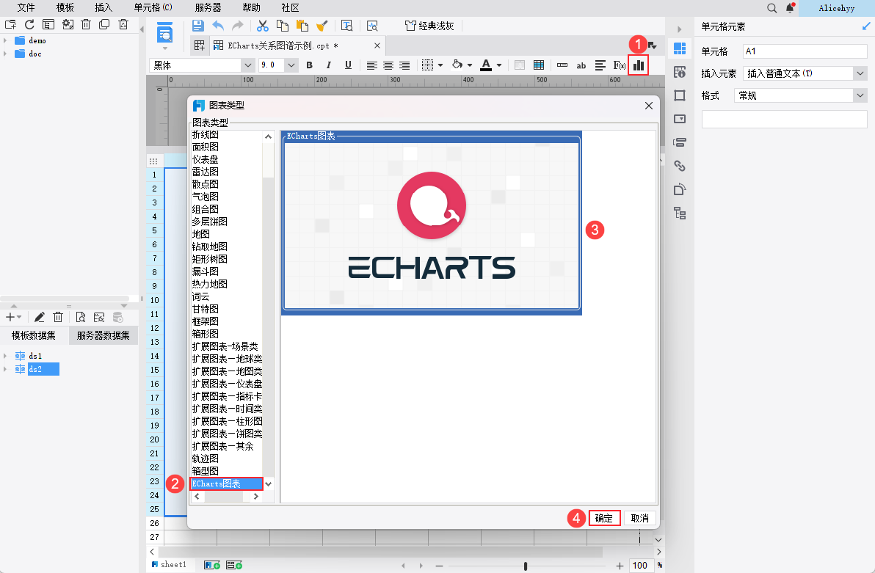The image size is (875, 573).
Task: Expand the demo folder tree node
Action: [6, 40]
